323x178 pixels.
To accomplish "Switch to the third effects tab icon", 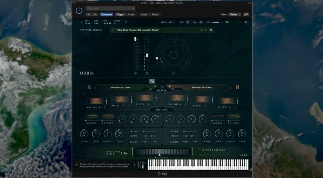I will click(172, 81).
